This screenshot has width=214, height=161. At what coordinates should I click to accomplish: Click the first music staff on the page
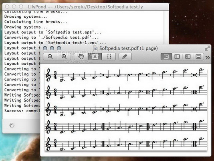click(126, 75)
